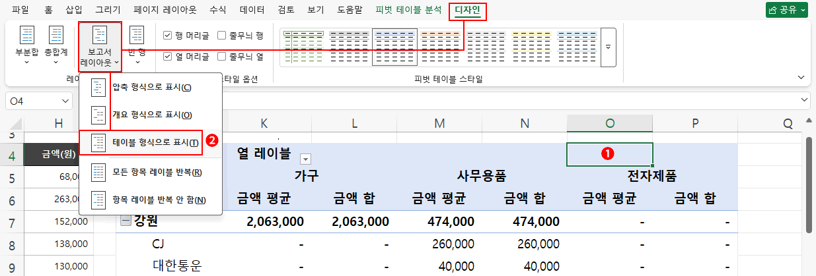Image resolution: width=816 pixels, height=276 pixels.
Task: Select column header K
Action: (264, 123)
